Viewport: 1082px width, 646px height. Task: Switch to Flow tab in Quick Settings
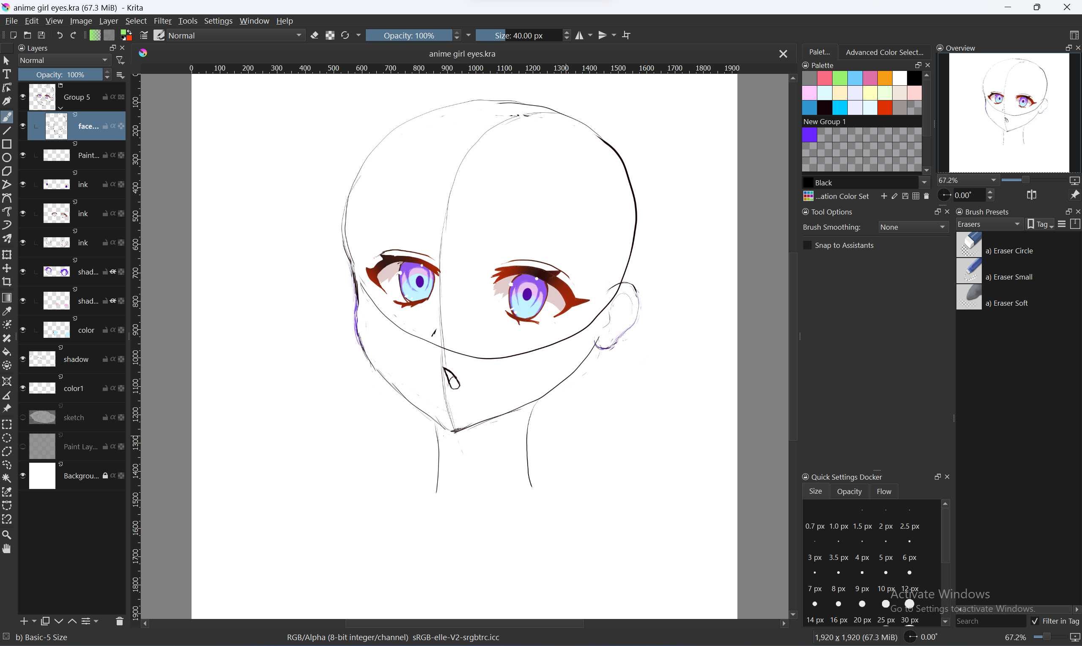click(x=884, y=491)
